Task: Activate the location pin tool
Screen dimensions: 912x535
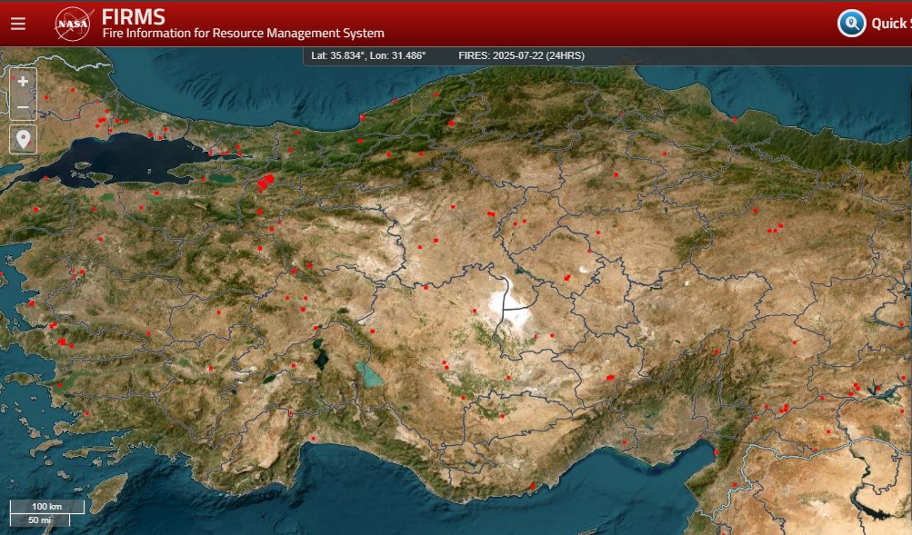Action: [x=23, y=140]
